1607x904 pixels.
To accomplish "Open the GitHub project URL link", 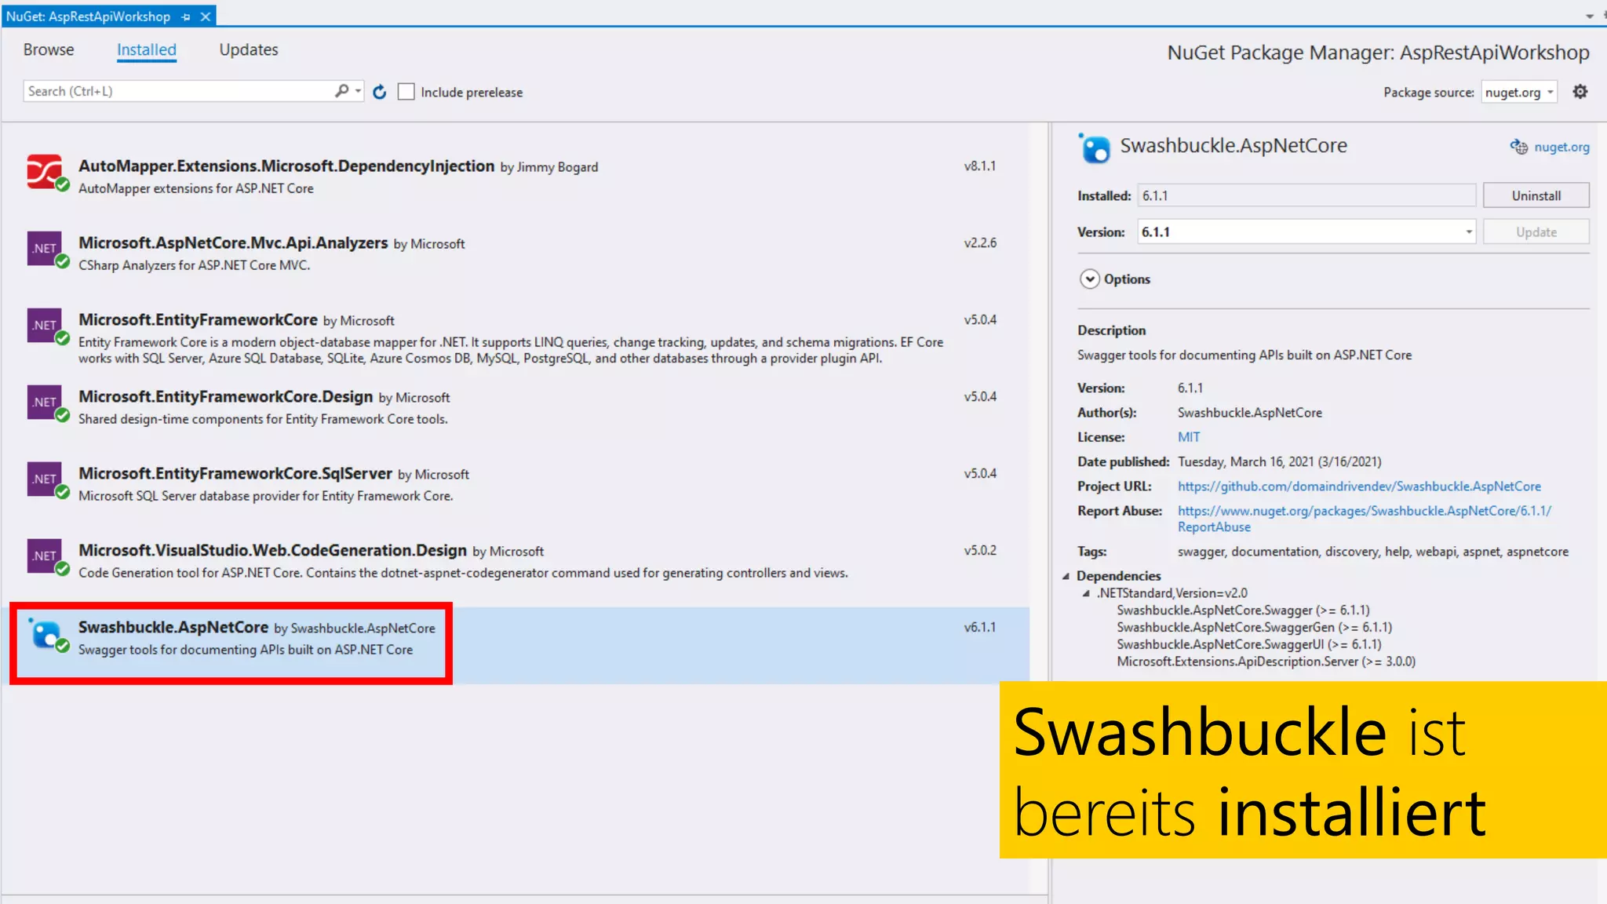I will point(1359,487).
